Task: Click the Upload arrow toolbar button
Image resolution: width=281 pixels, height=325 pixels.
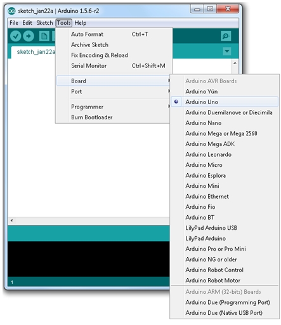Action: tap(29, 36)
